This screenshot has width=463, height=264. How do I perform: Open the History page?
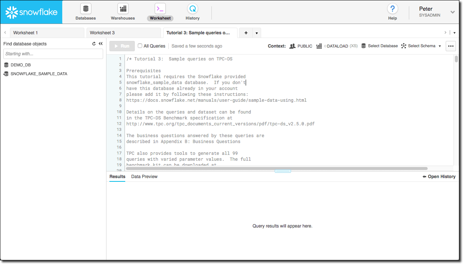tap(192, 12)
